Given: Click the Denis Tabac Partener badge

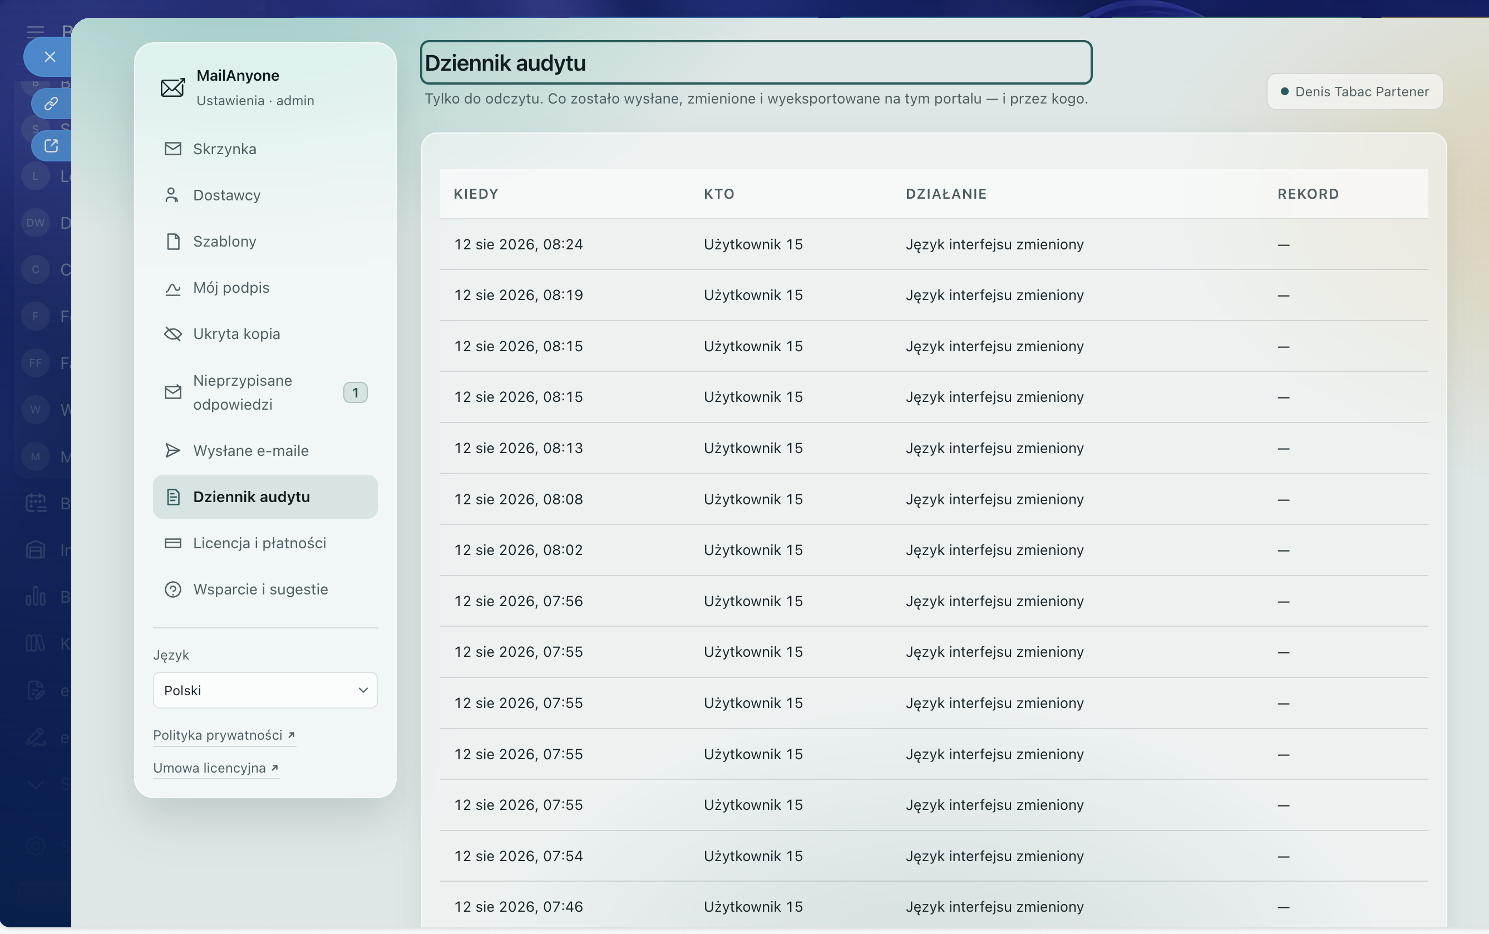Looking at the screenshot, I should coord(1355,92).
